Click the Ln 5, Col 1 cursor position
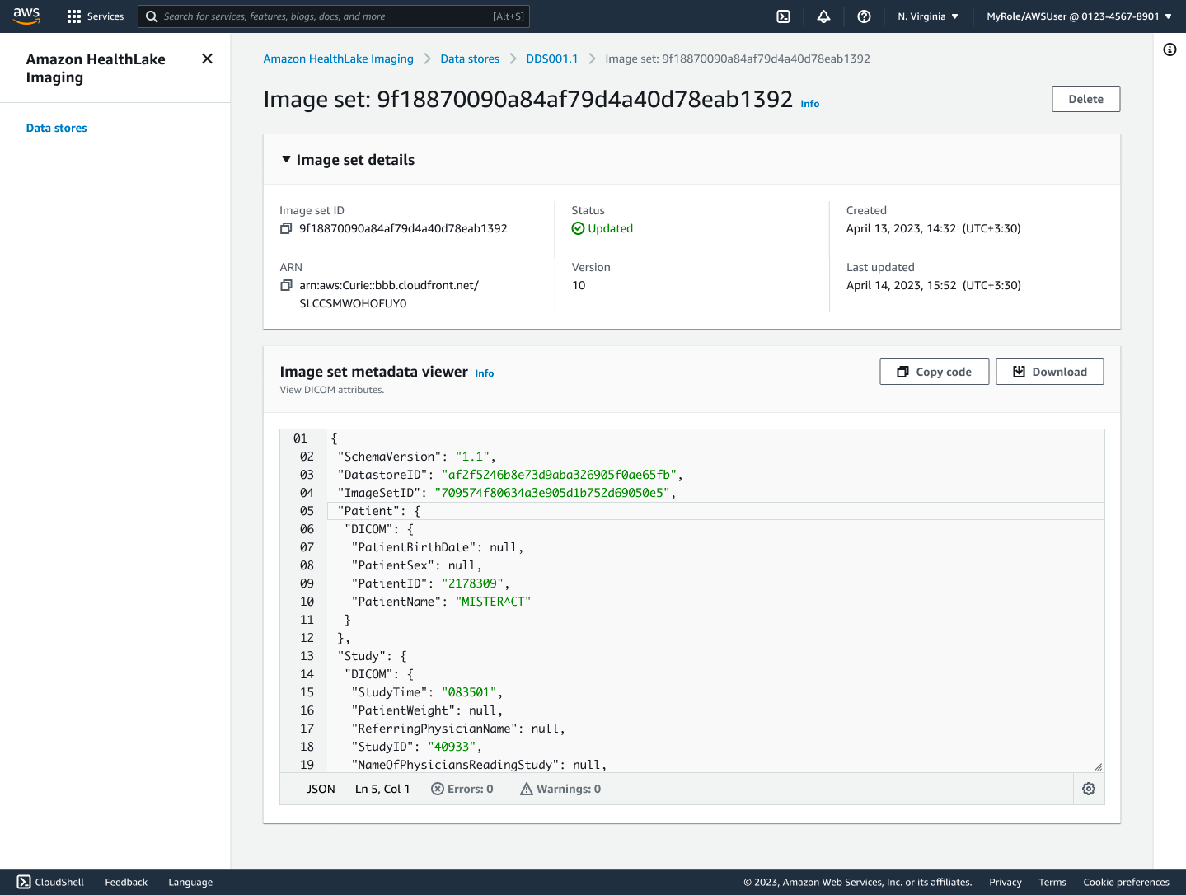Image resolution: width=1186 pixels, height=895 pixels. click(x=382, y=789)
